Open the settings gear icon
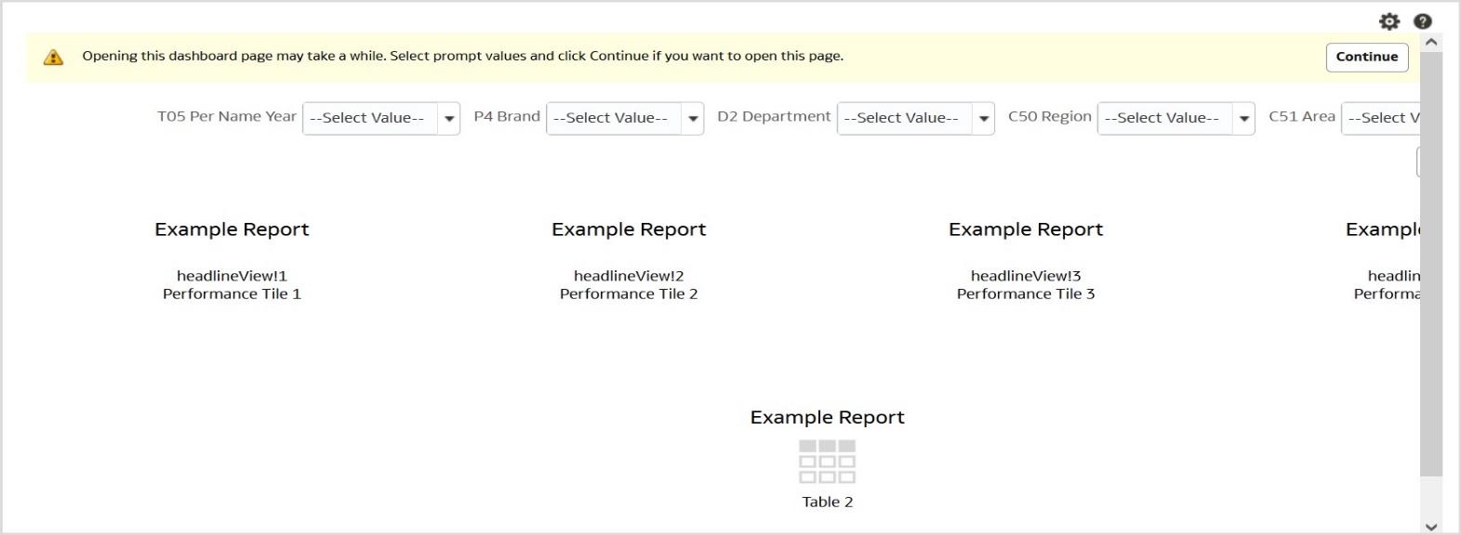Screen dimensions: 1461x535 click(x=1388, y=21)
